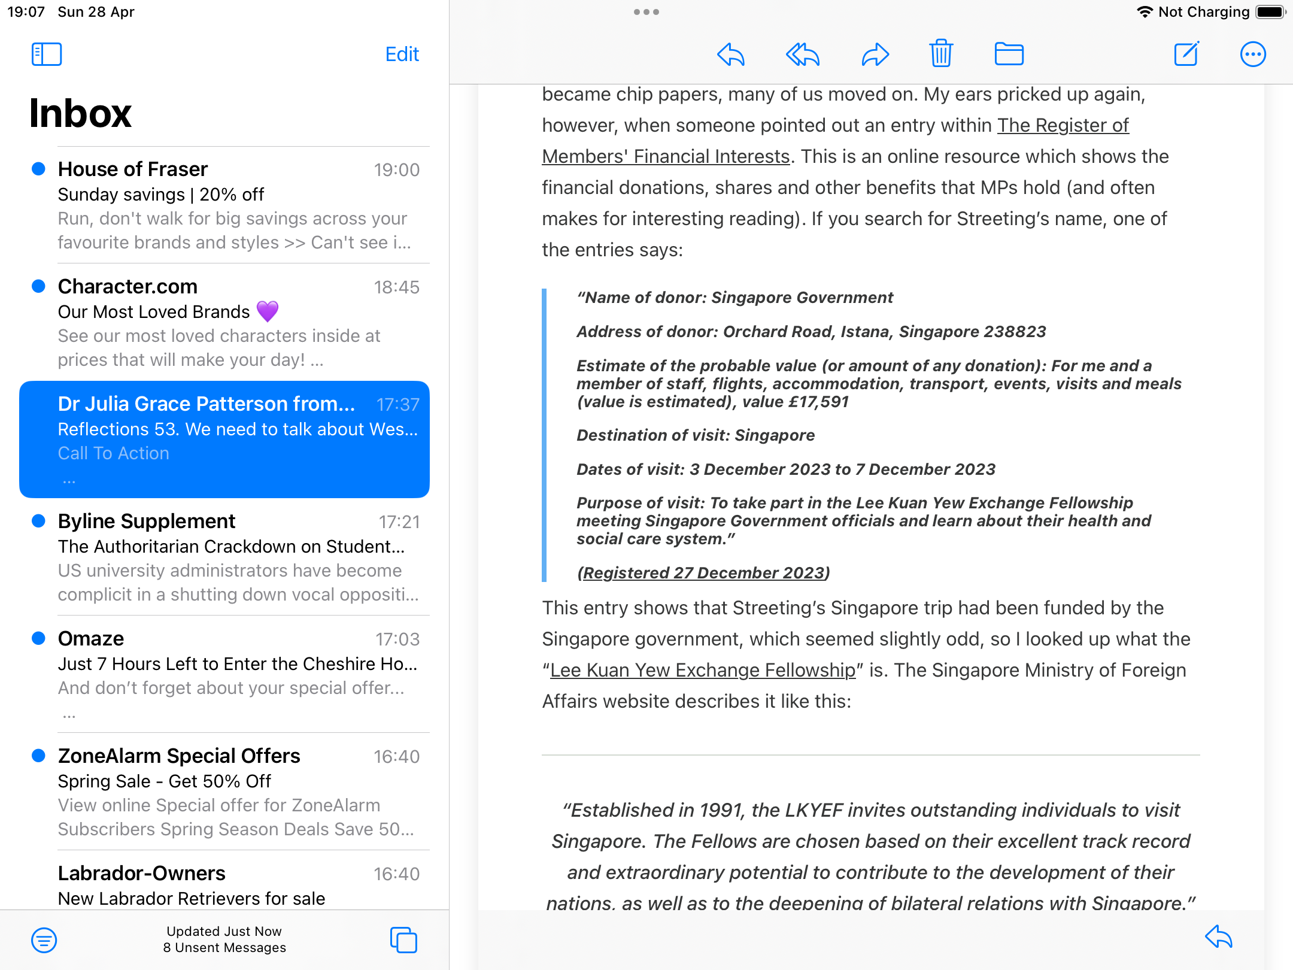Tap "New Labrador Retrievers for sale" subject

click(192, 899)
